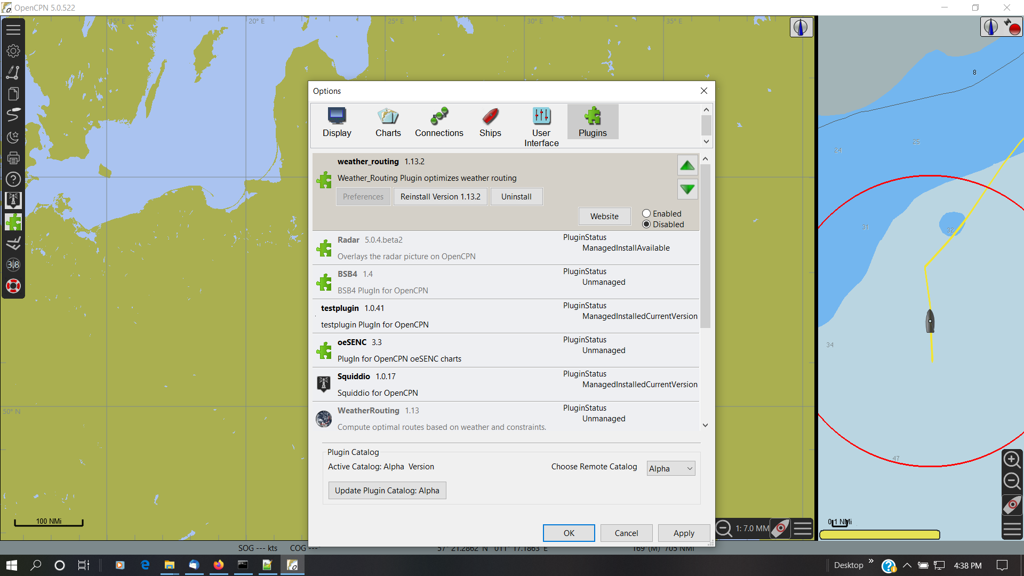
Task: Click Update Plugin Catalog: Alpha
Action: point(387,491)
